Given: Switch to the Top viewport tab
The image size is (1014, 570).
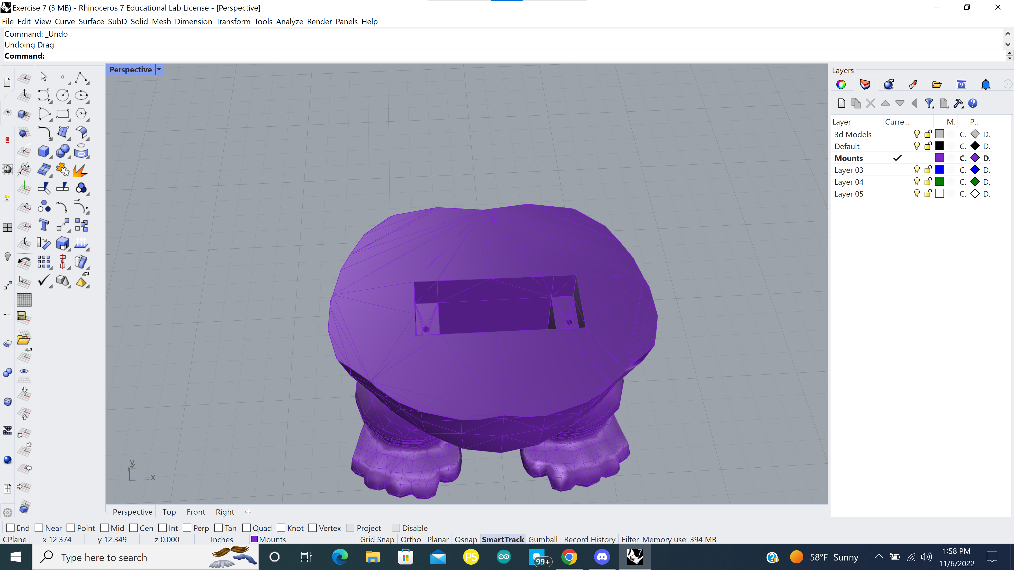Looking at the screenshot, I should click(x=169, y=512).
